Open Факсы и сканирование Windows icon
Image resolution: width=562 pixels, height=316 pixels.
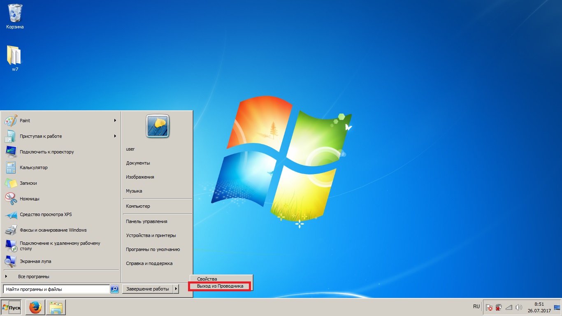point(11,230)
